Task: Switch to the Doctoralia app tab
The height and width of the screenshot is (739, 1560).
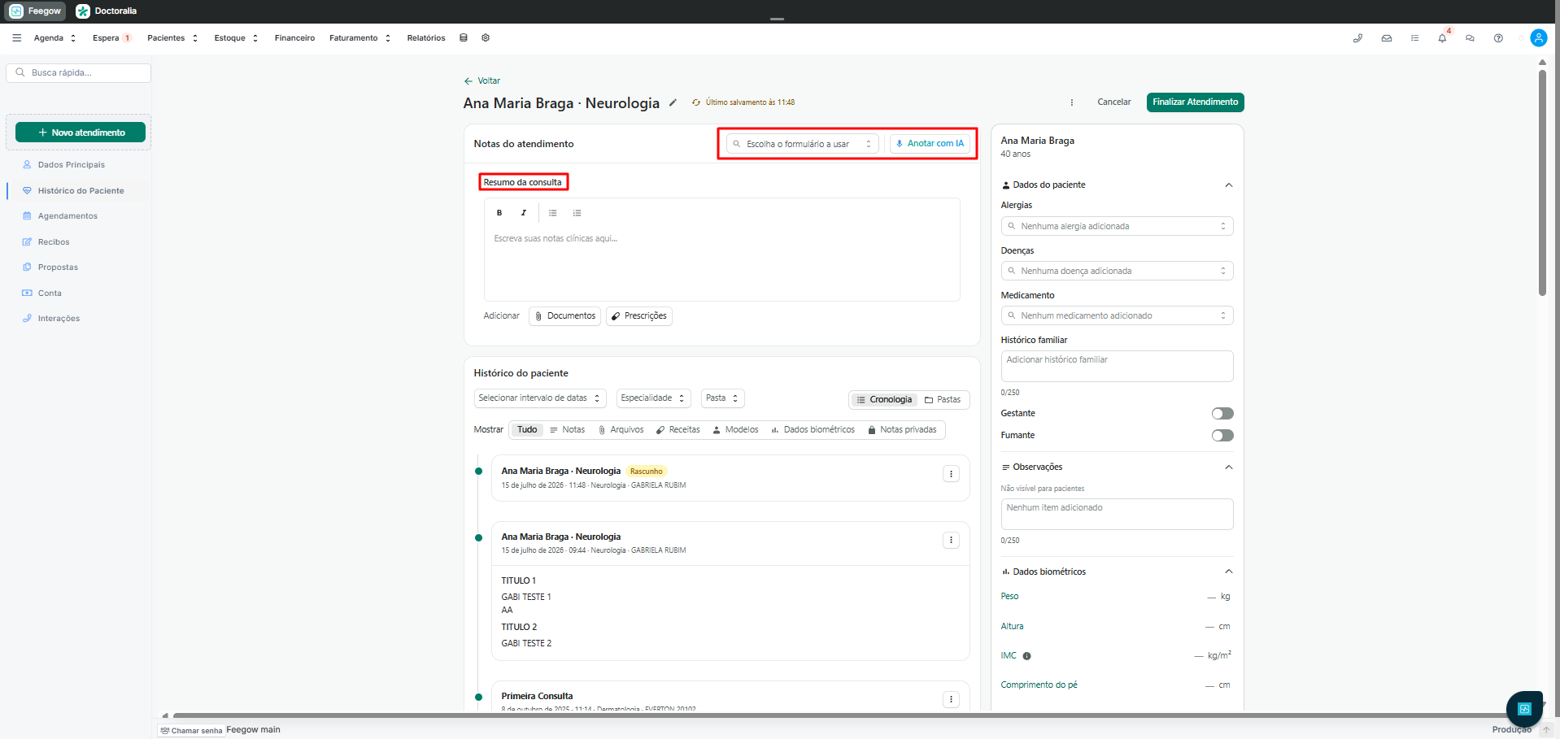Action: [x=107, y=11]
